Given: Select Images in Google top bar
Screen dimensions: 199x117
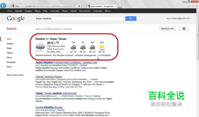Looking at the screenshot, I should pyautogui.click(x=28, y=11).
